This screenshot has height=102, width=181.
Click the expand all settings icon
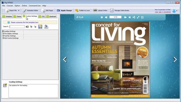click(x=31, y=27)
